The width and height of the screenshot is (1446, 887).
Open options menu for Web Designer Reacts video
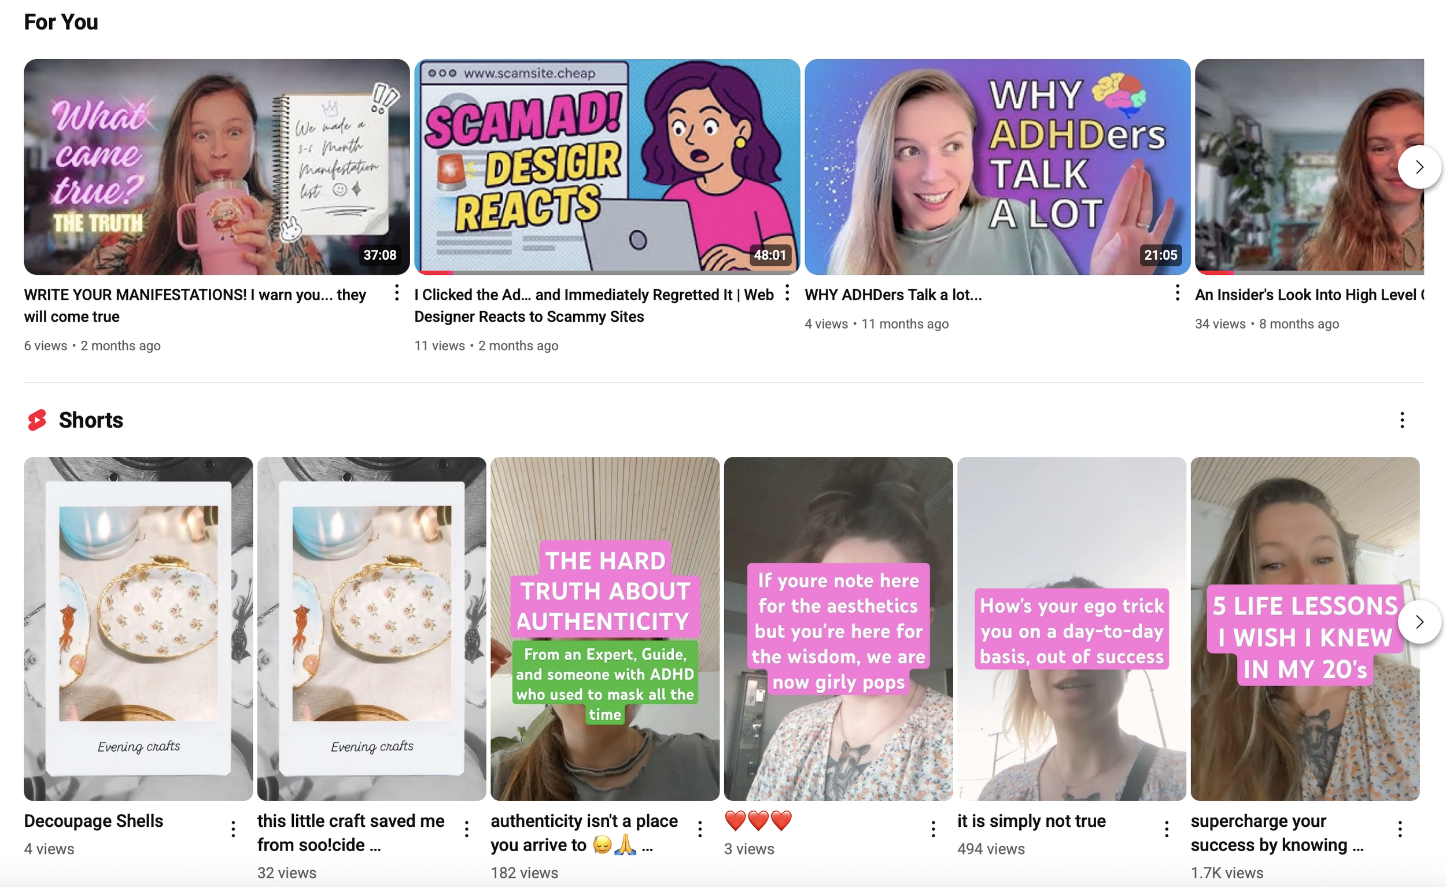point(787,292)
